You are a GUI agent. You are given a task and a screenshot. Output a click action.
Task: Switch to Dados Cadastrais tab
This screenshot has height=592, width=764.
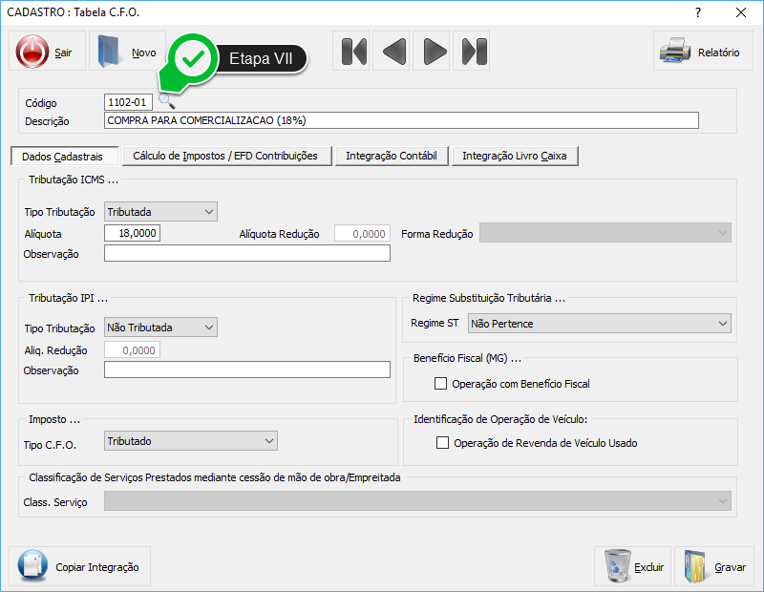(x=64, y=156)
